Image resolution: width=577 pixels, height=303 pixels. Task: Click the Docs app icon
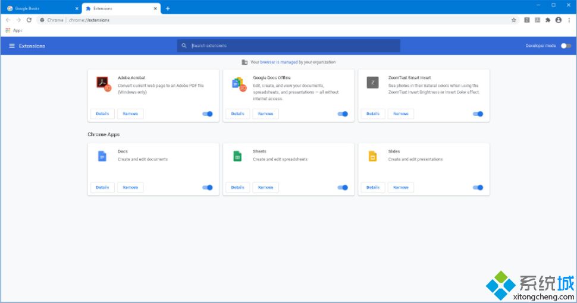(102, 156)
